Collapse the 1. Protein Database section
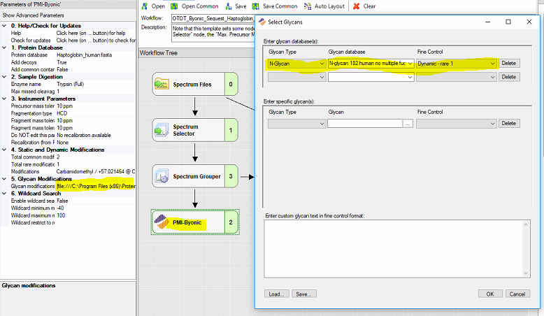This screenshot has height=316, width=544. click(4, 48)
